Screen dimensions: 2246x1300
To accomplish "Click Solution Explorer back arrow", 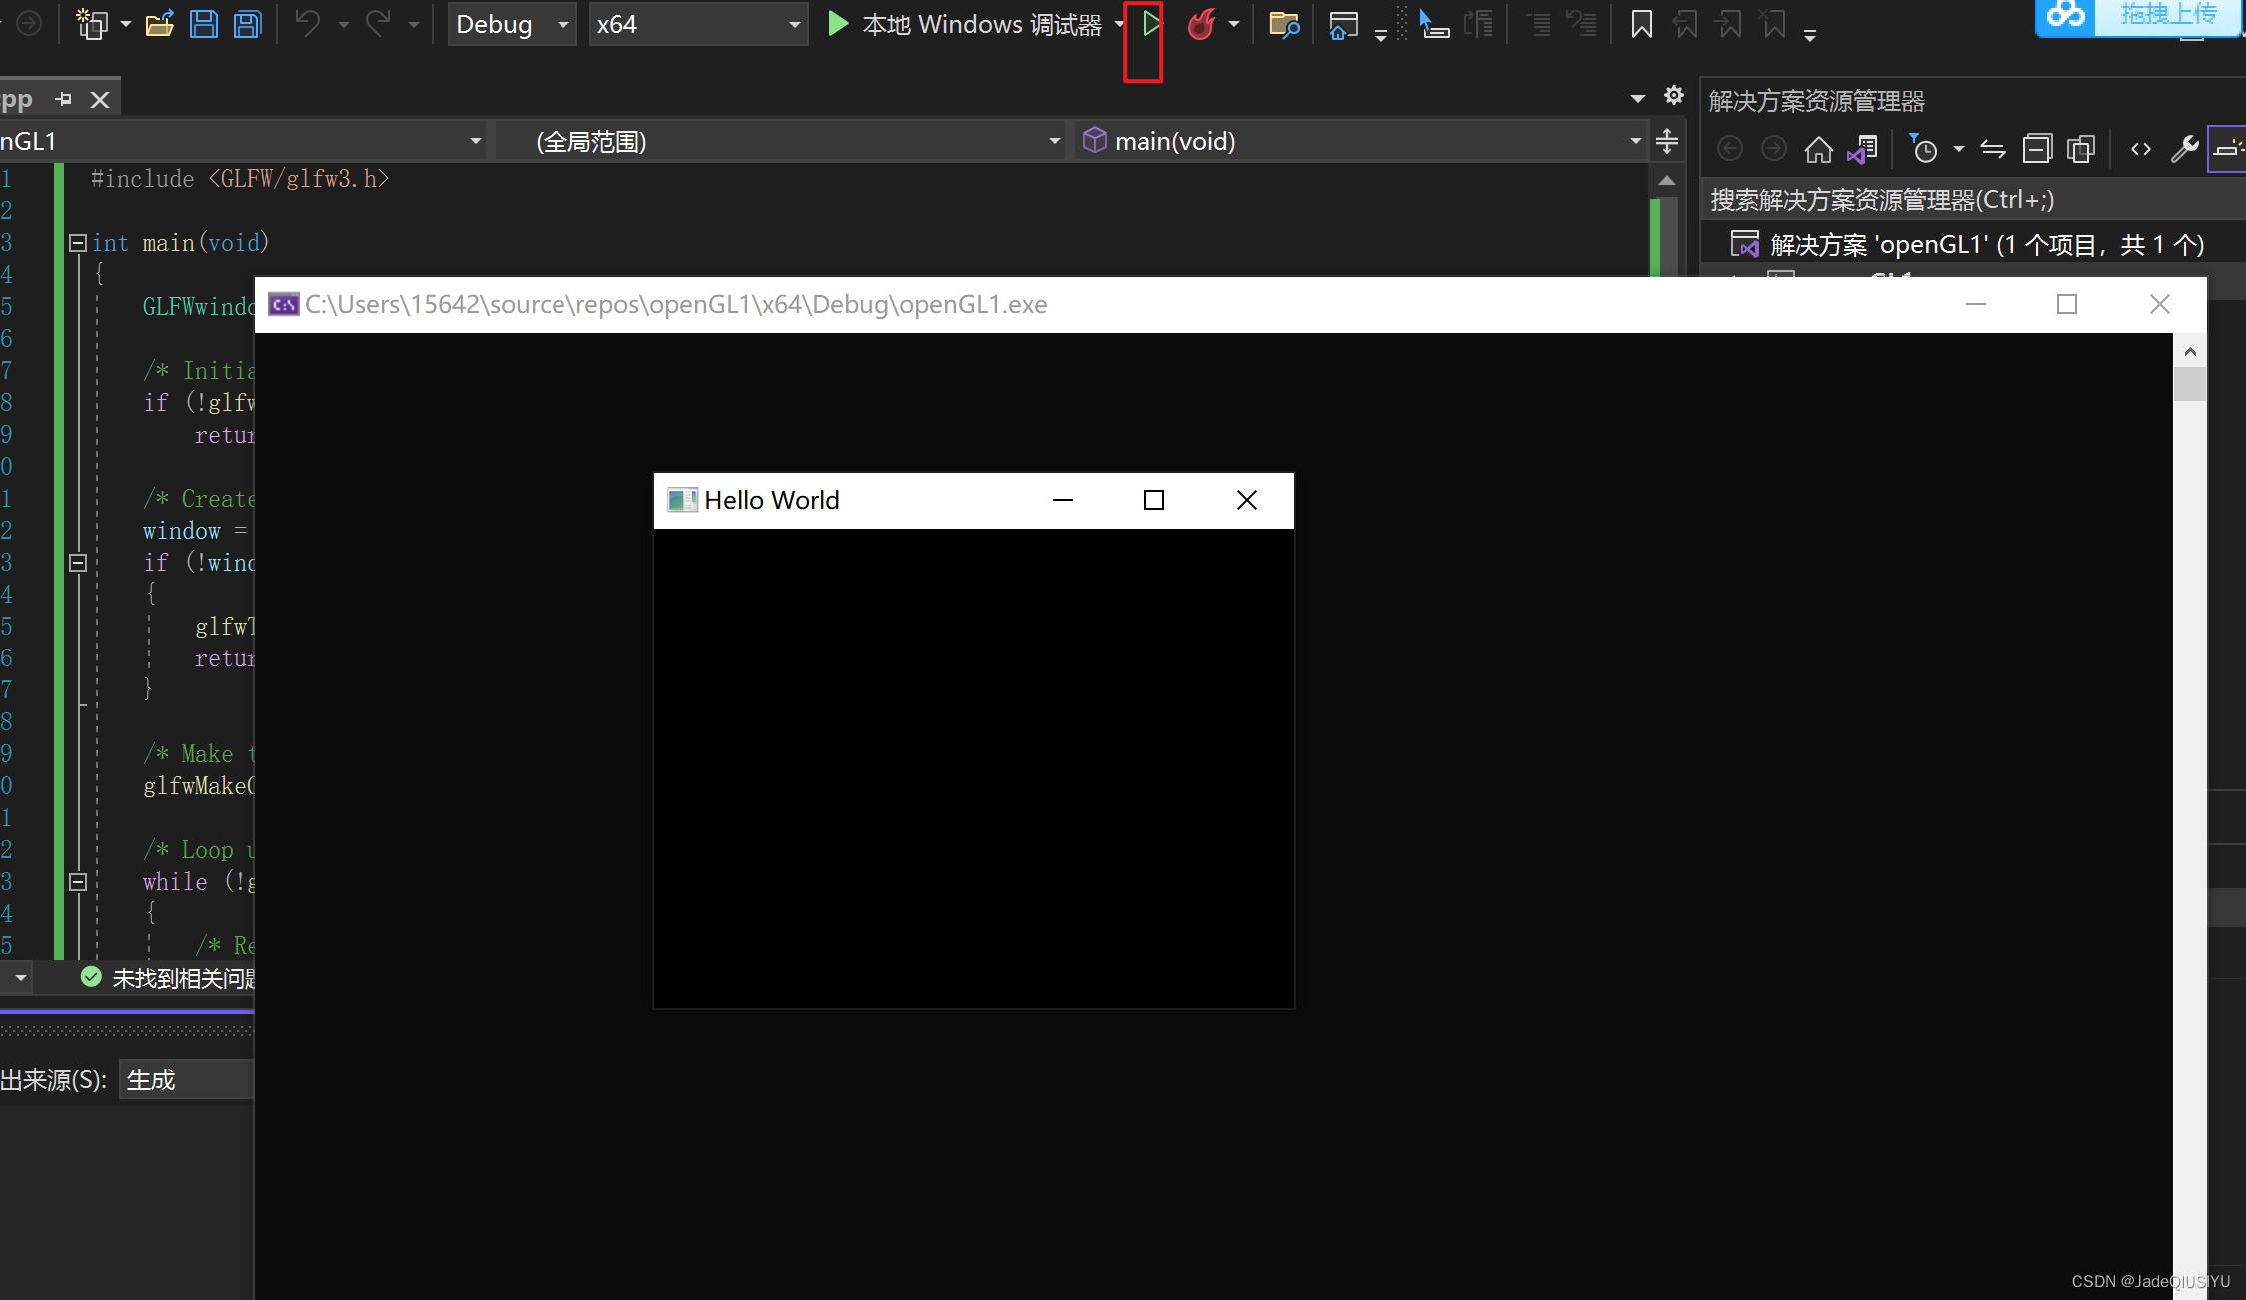I will (1730, 150).
